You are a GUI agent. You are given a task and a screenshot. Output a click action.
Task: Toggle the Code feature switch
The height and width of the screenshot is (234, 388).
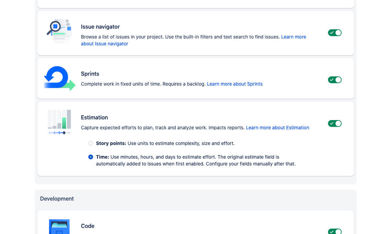point(334,231)
